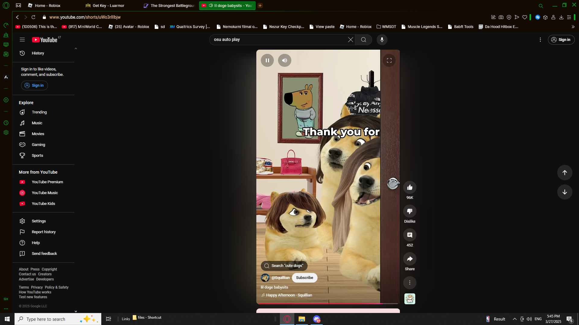This screenshot has width=579, height=325.
Task: Go to the previous Short arrow
Action: tap(565, 172)
